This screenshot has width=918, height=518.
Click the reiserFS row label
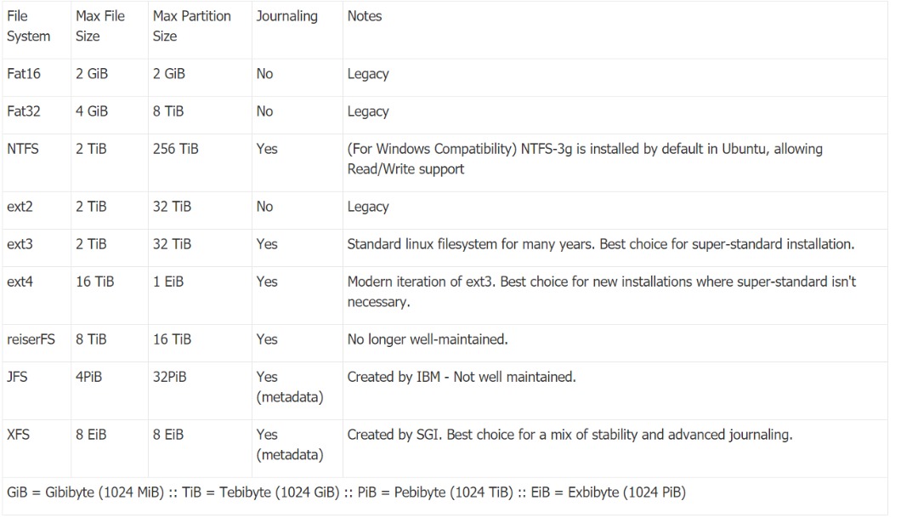[x=31, y=339]
